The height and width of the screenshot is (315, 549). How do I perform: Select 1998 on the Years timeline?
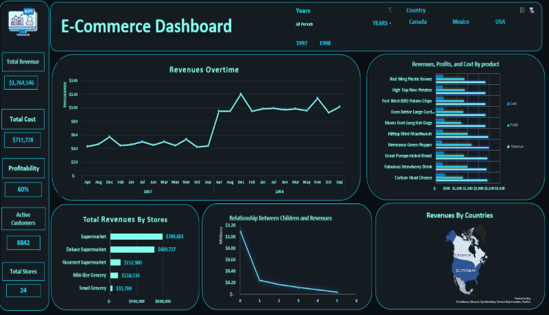point(325,43)
